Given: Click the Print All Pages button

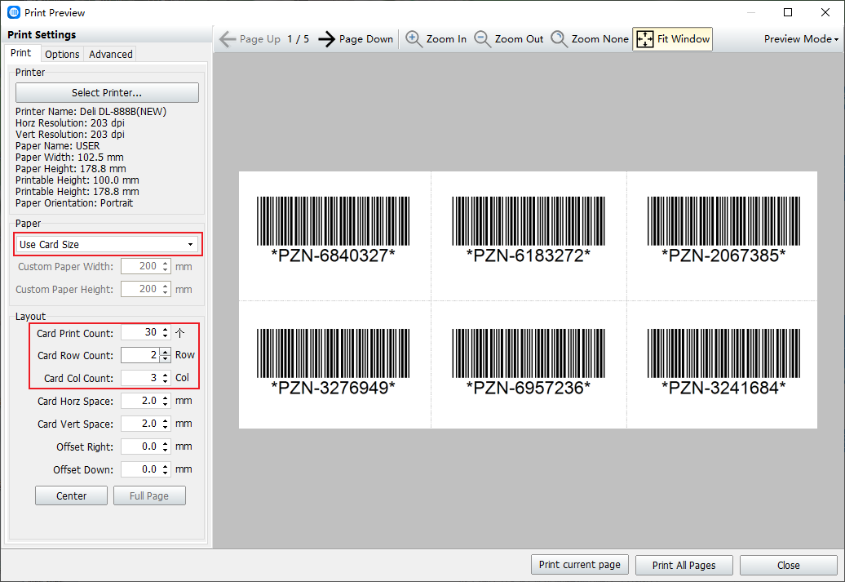Looking at the screenshot, I should (x=684, y=565).
